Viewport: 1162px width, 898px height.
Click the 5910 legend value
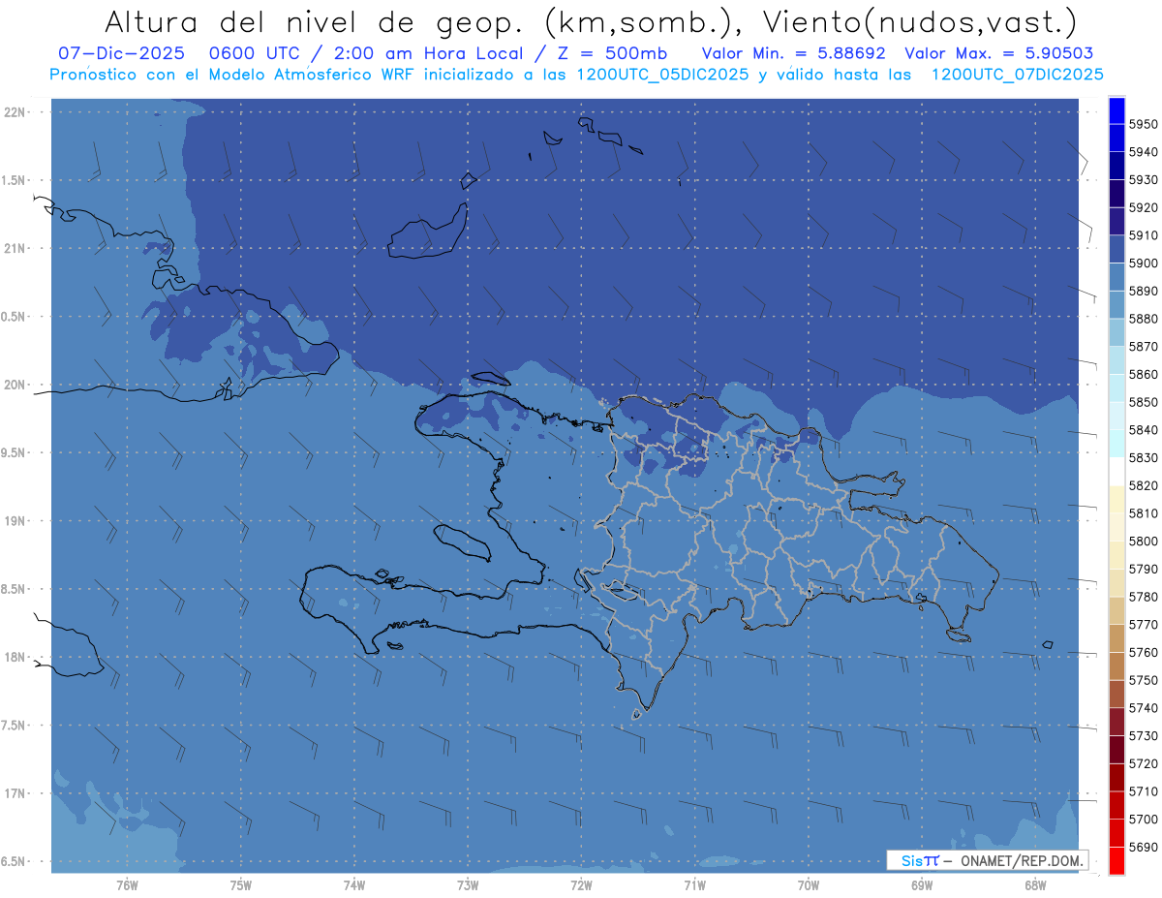(x=1143, y=235)
